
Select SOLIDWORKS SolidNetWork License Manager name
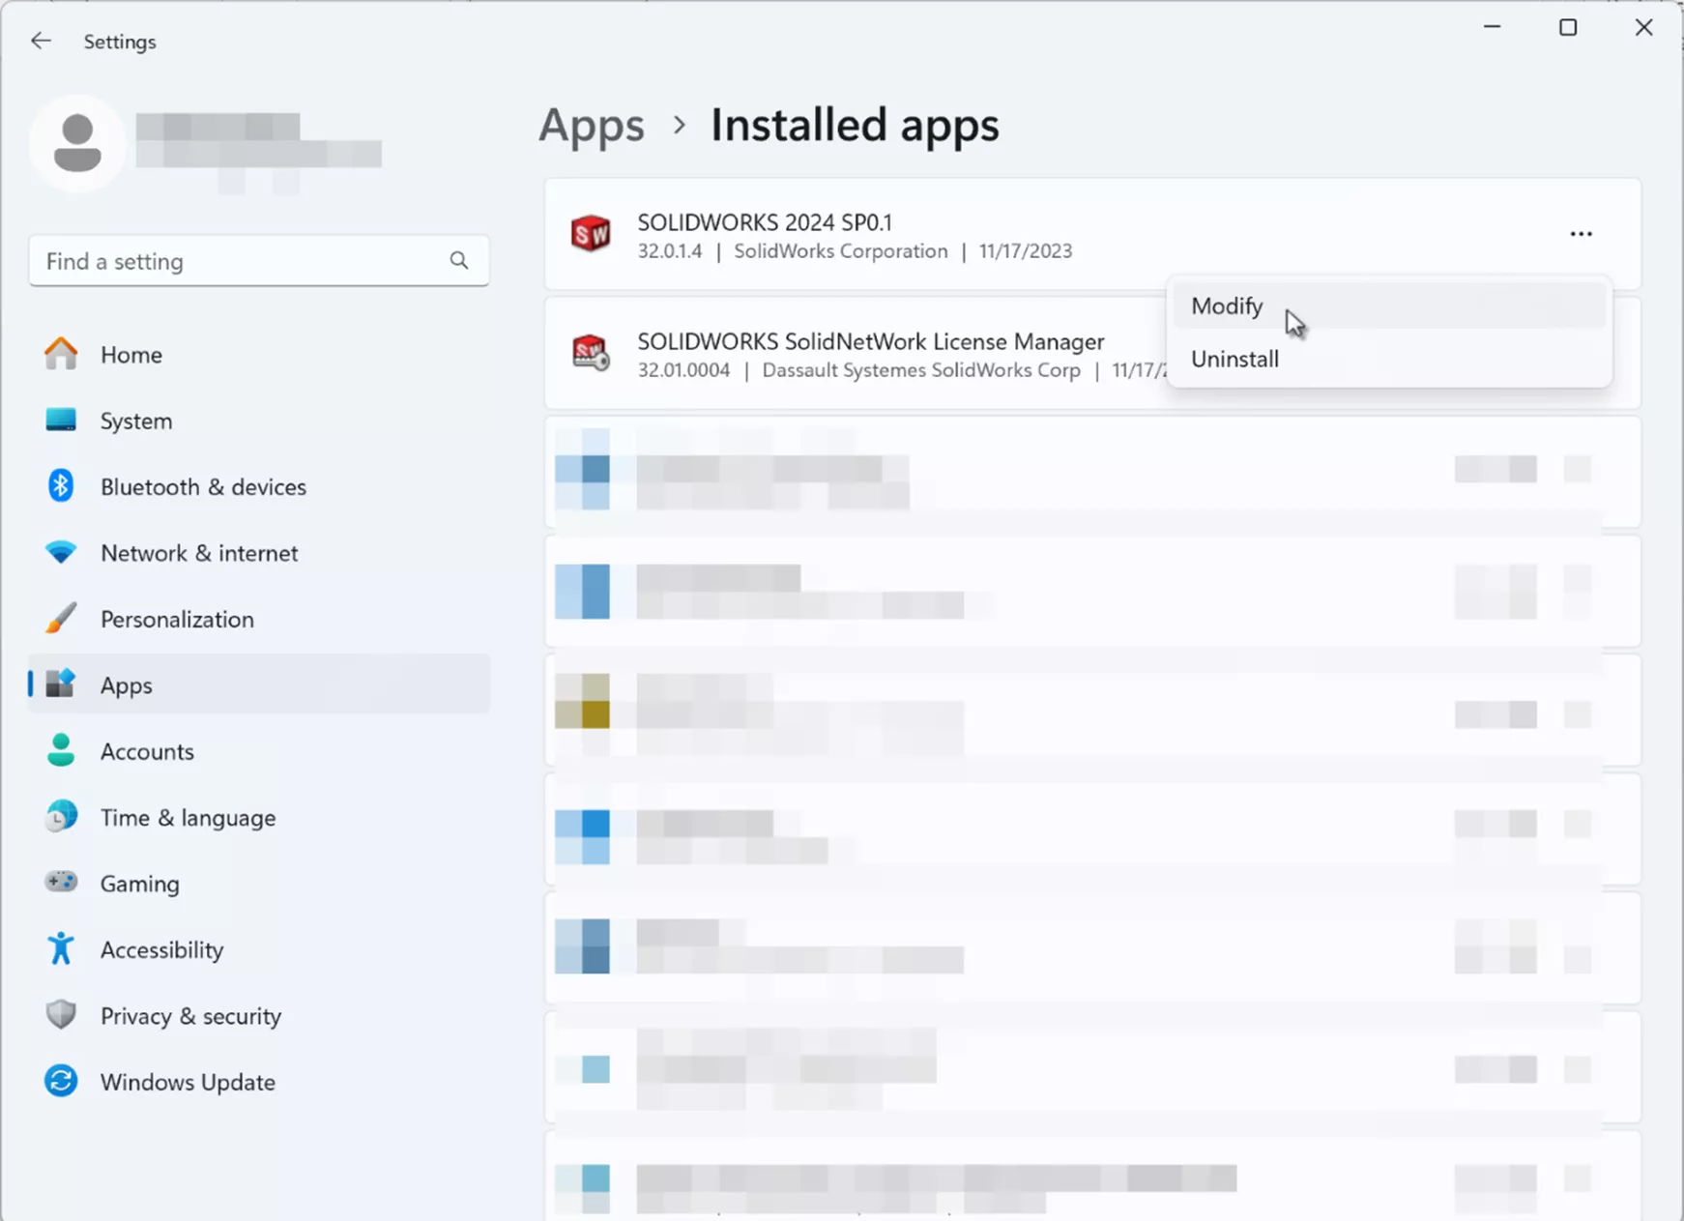click(870, 341)
